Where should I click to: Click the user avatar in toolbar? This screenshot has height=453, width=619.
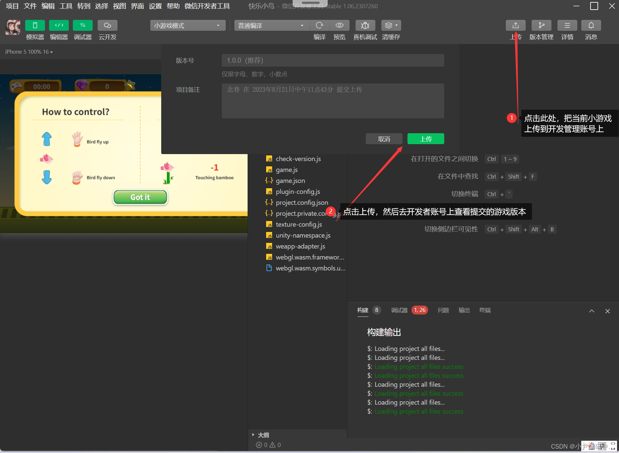[x=13, y=27]
